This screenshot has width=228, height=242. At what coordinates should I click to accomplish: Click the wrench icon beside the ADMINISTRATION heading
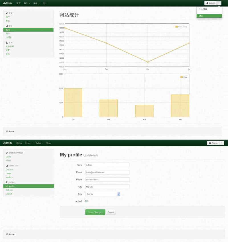pos(7,153)
